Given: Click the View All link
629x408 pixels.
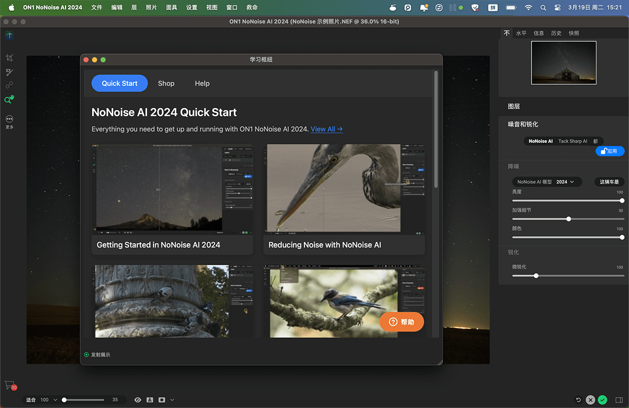Looking at the screenshot, I should tap(327, 129).
